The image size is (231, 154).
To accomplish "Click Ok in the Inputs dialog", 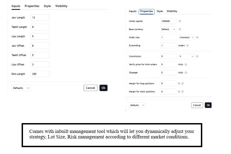I will tap(103, 88).
